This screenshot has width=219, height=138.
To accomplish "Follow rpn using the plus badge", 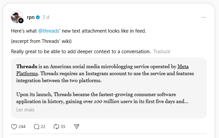I will coord(21,21).
